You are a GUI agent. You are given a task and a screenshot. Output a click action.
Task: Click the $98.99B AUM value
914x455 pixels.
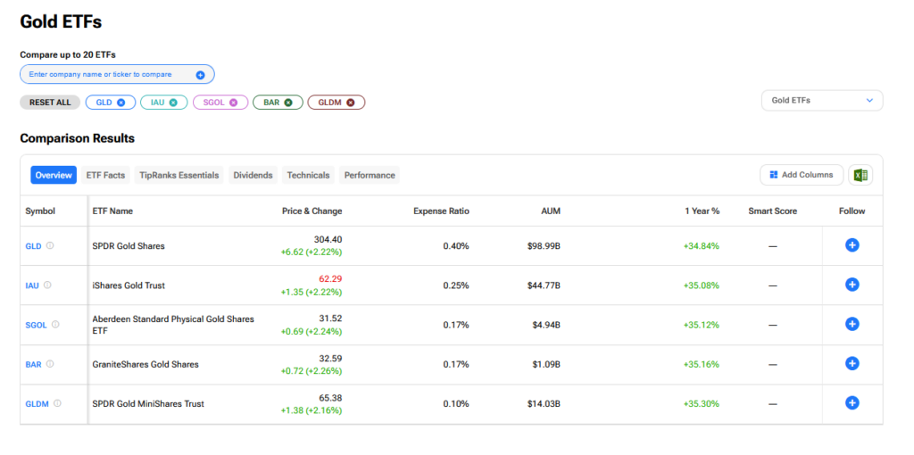point(544,246)
